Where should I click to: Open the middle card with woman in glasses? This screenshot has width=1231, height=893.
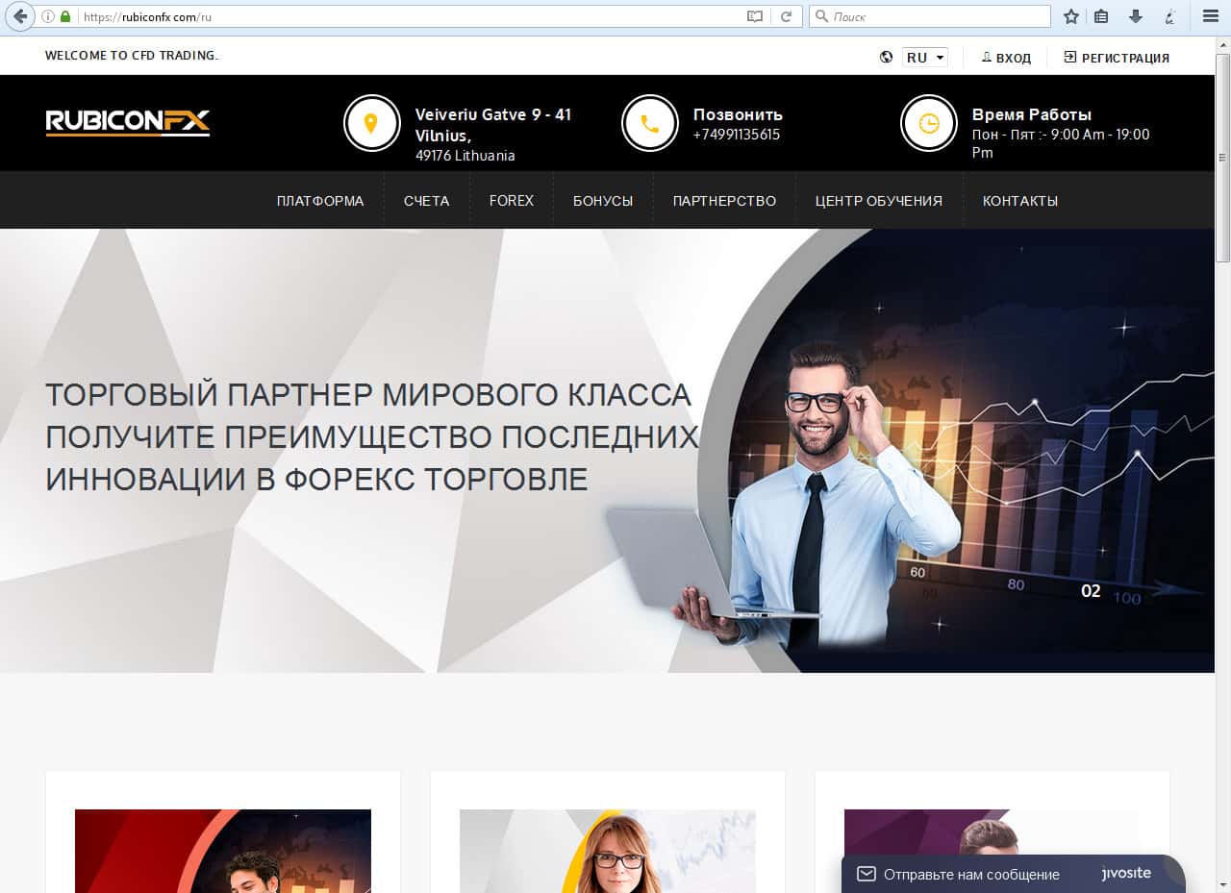608,851
